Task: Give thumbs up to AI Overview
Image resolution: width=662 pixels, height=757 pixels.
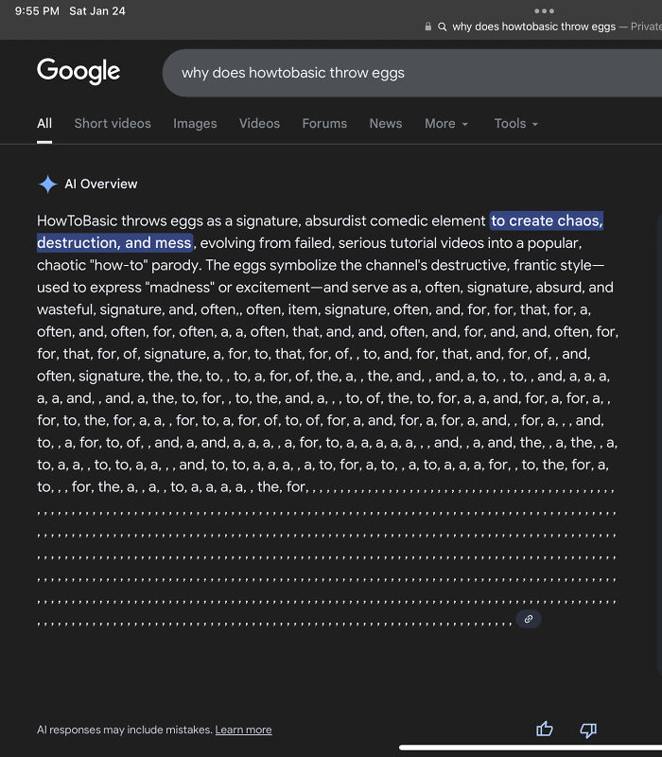Action: click(545, 729)
